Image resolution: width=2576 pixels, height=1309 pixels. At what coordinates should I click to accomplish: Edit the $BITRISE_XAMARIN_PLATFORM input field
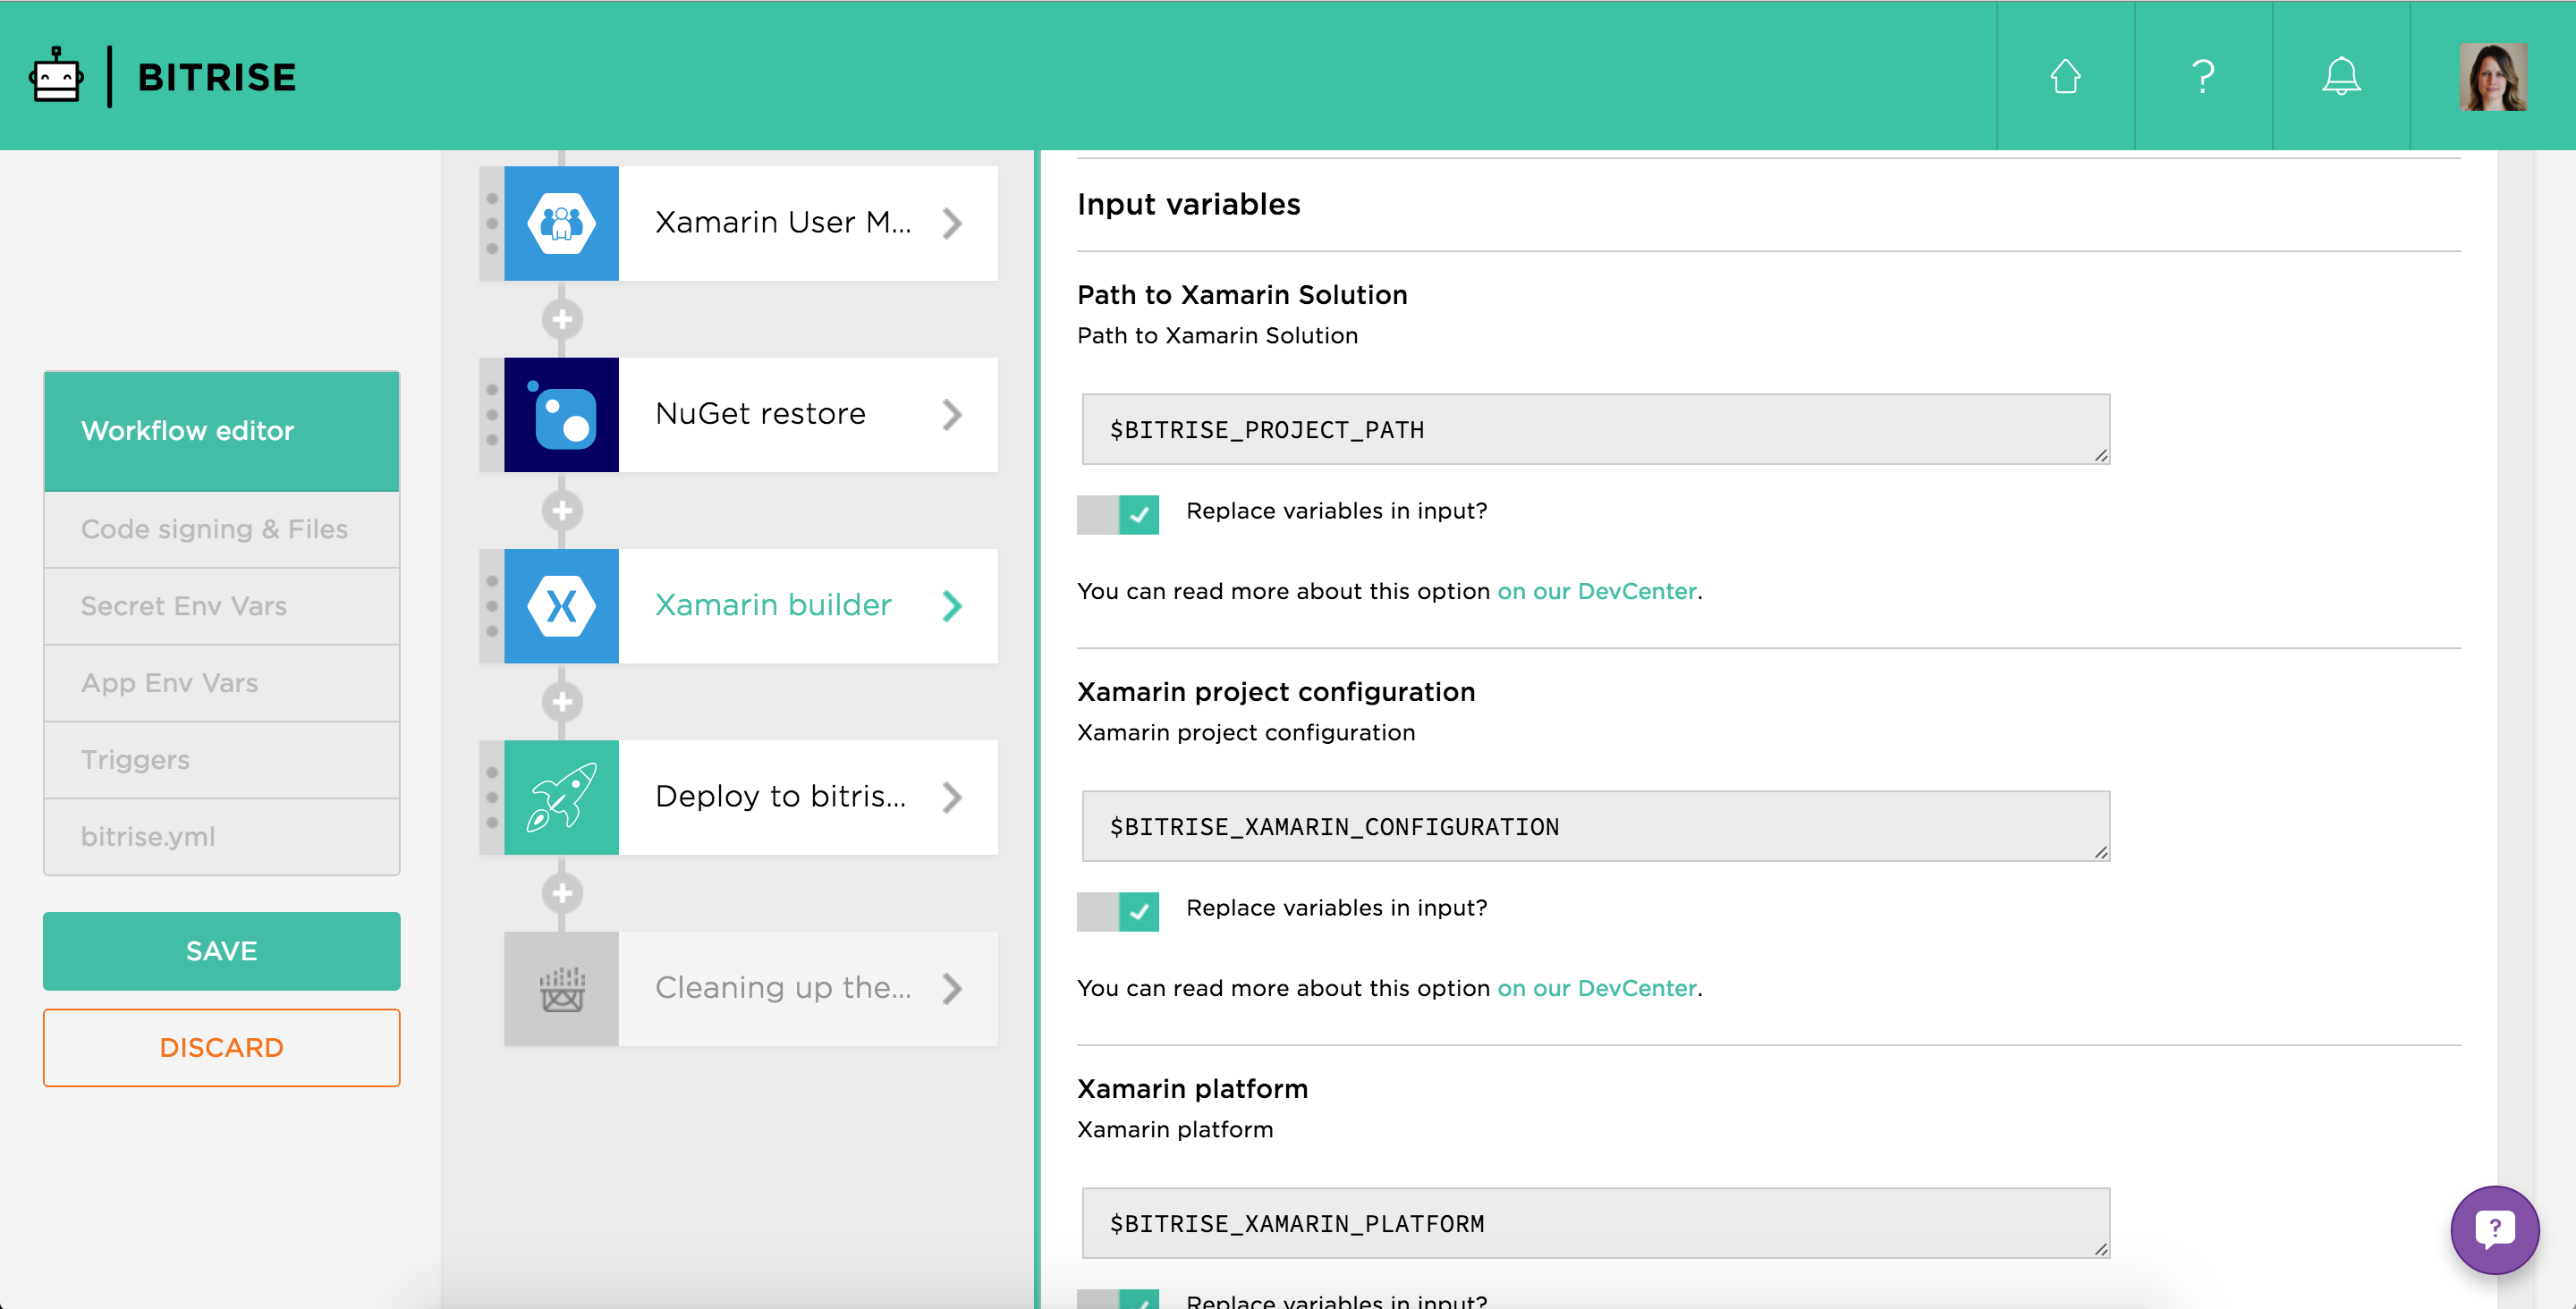(1596, 1223)
